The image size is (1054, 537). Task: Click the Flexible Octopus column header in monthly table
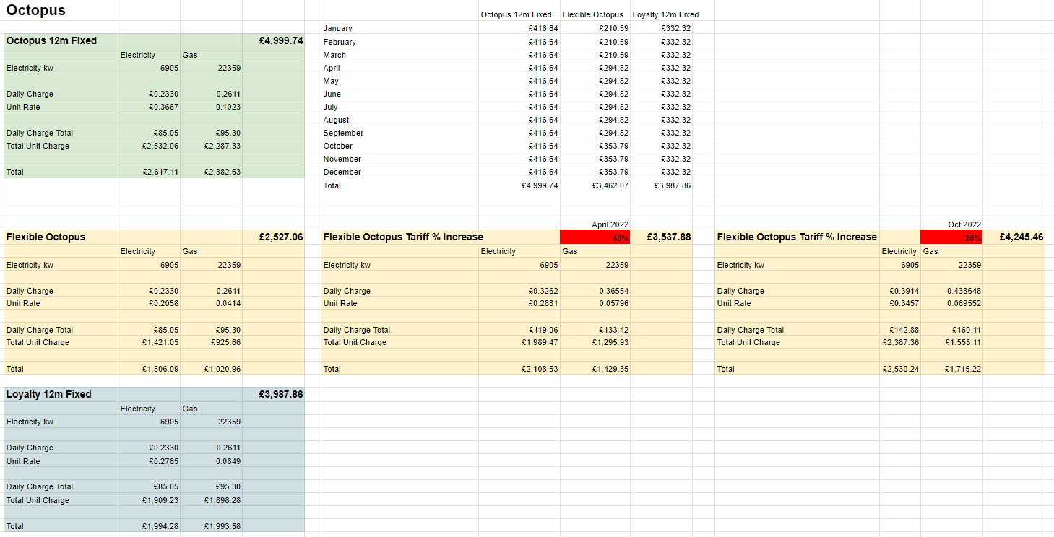pyautogui.click(x=592, y=14)
